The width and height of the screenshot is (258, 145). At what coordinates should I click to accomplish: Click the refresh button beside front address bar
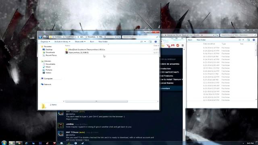point(119,37)
